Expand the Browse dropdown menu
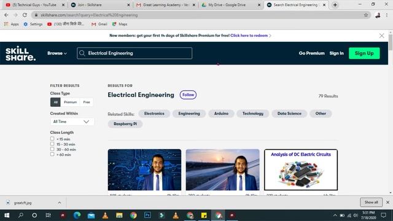The width and height of the screenshot is (393, 221). tap(57, 53)
